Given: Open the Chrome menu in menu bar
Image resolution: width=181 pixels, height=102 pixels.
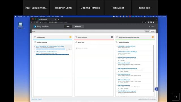Looking at the screenshot, I should 20,16.
